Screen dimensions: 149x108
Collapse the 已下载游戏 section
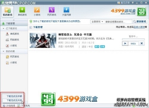[4, 29]
